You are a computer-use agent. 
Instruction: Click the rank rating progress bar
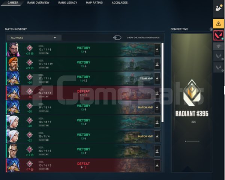192,141
